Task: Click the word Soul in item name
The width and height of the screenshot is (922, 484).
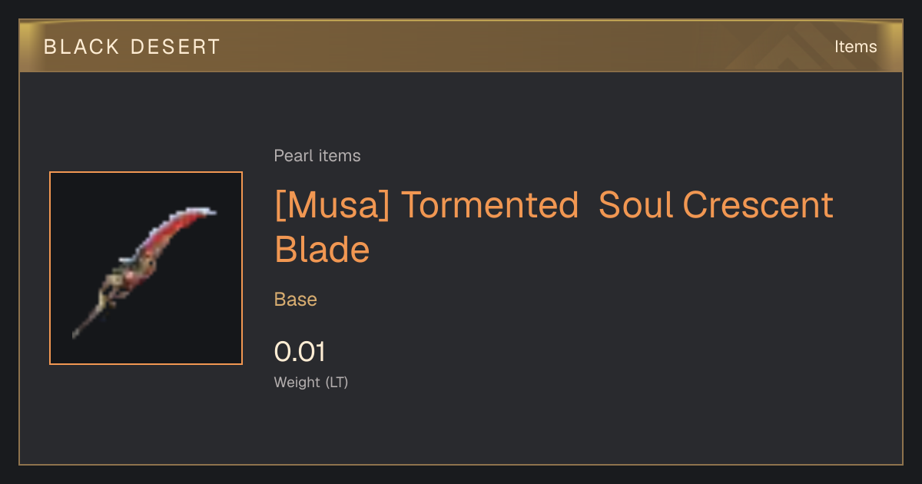Action: (636, 205)
